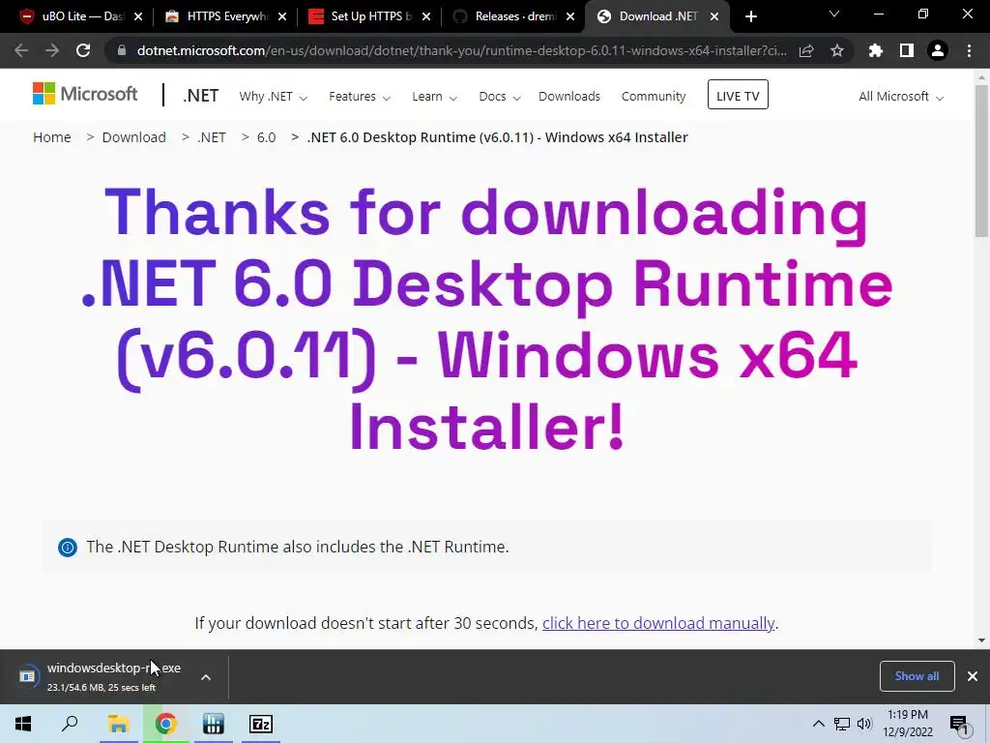This screenshot has width=990, height=743.
Task: Click Show all downloads button
Action: click(917, 676)
